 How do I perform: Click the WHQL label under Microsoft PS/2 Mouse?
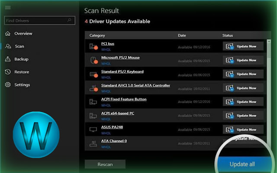click(x=106, y=63)
